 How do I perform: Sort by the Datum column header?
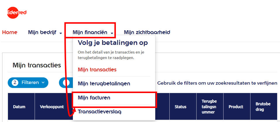pyautogui.click(x=19, y=106)
